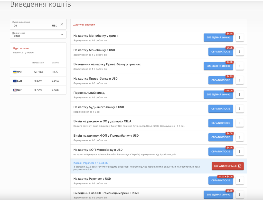Open three-dot menu for Персональний вивід
This screenshot has width=263, height=200.
point(239,94)
